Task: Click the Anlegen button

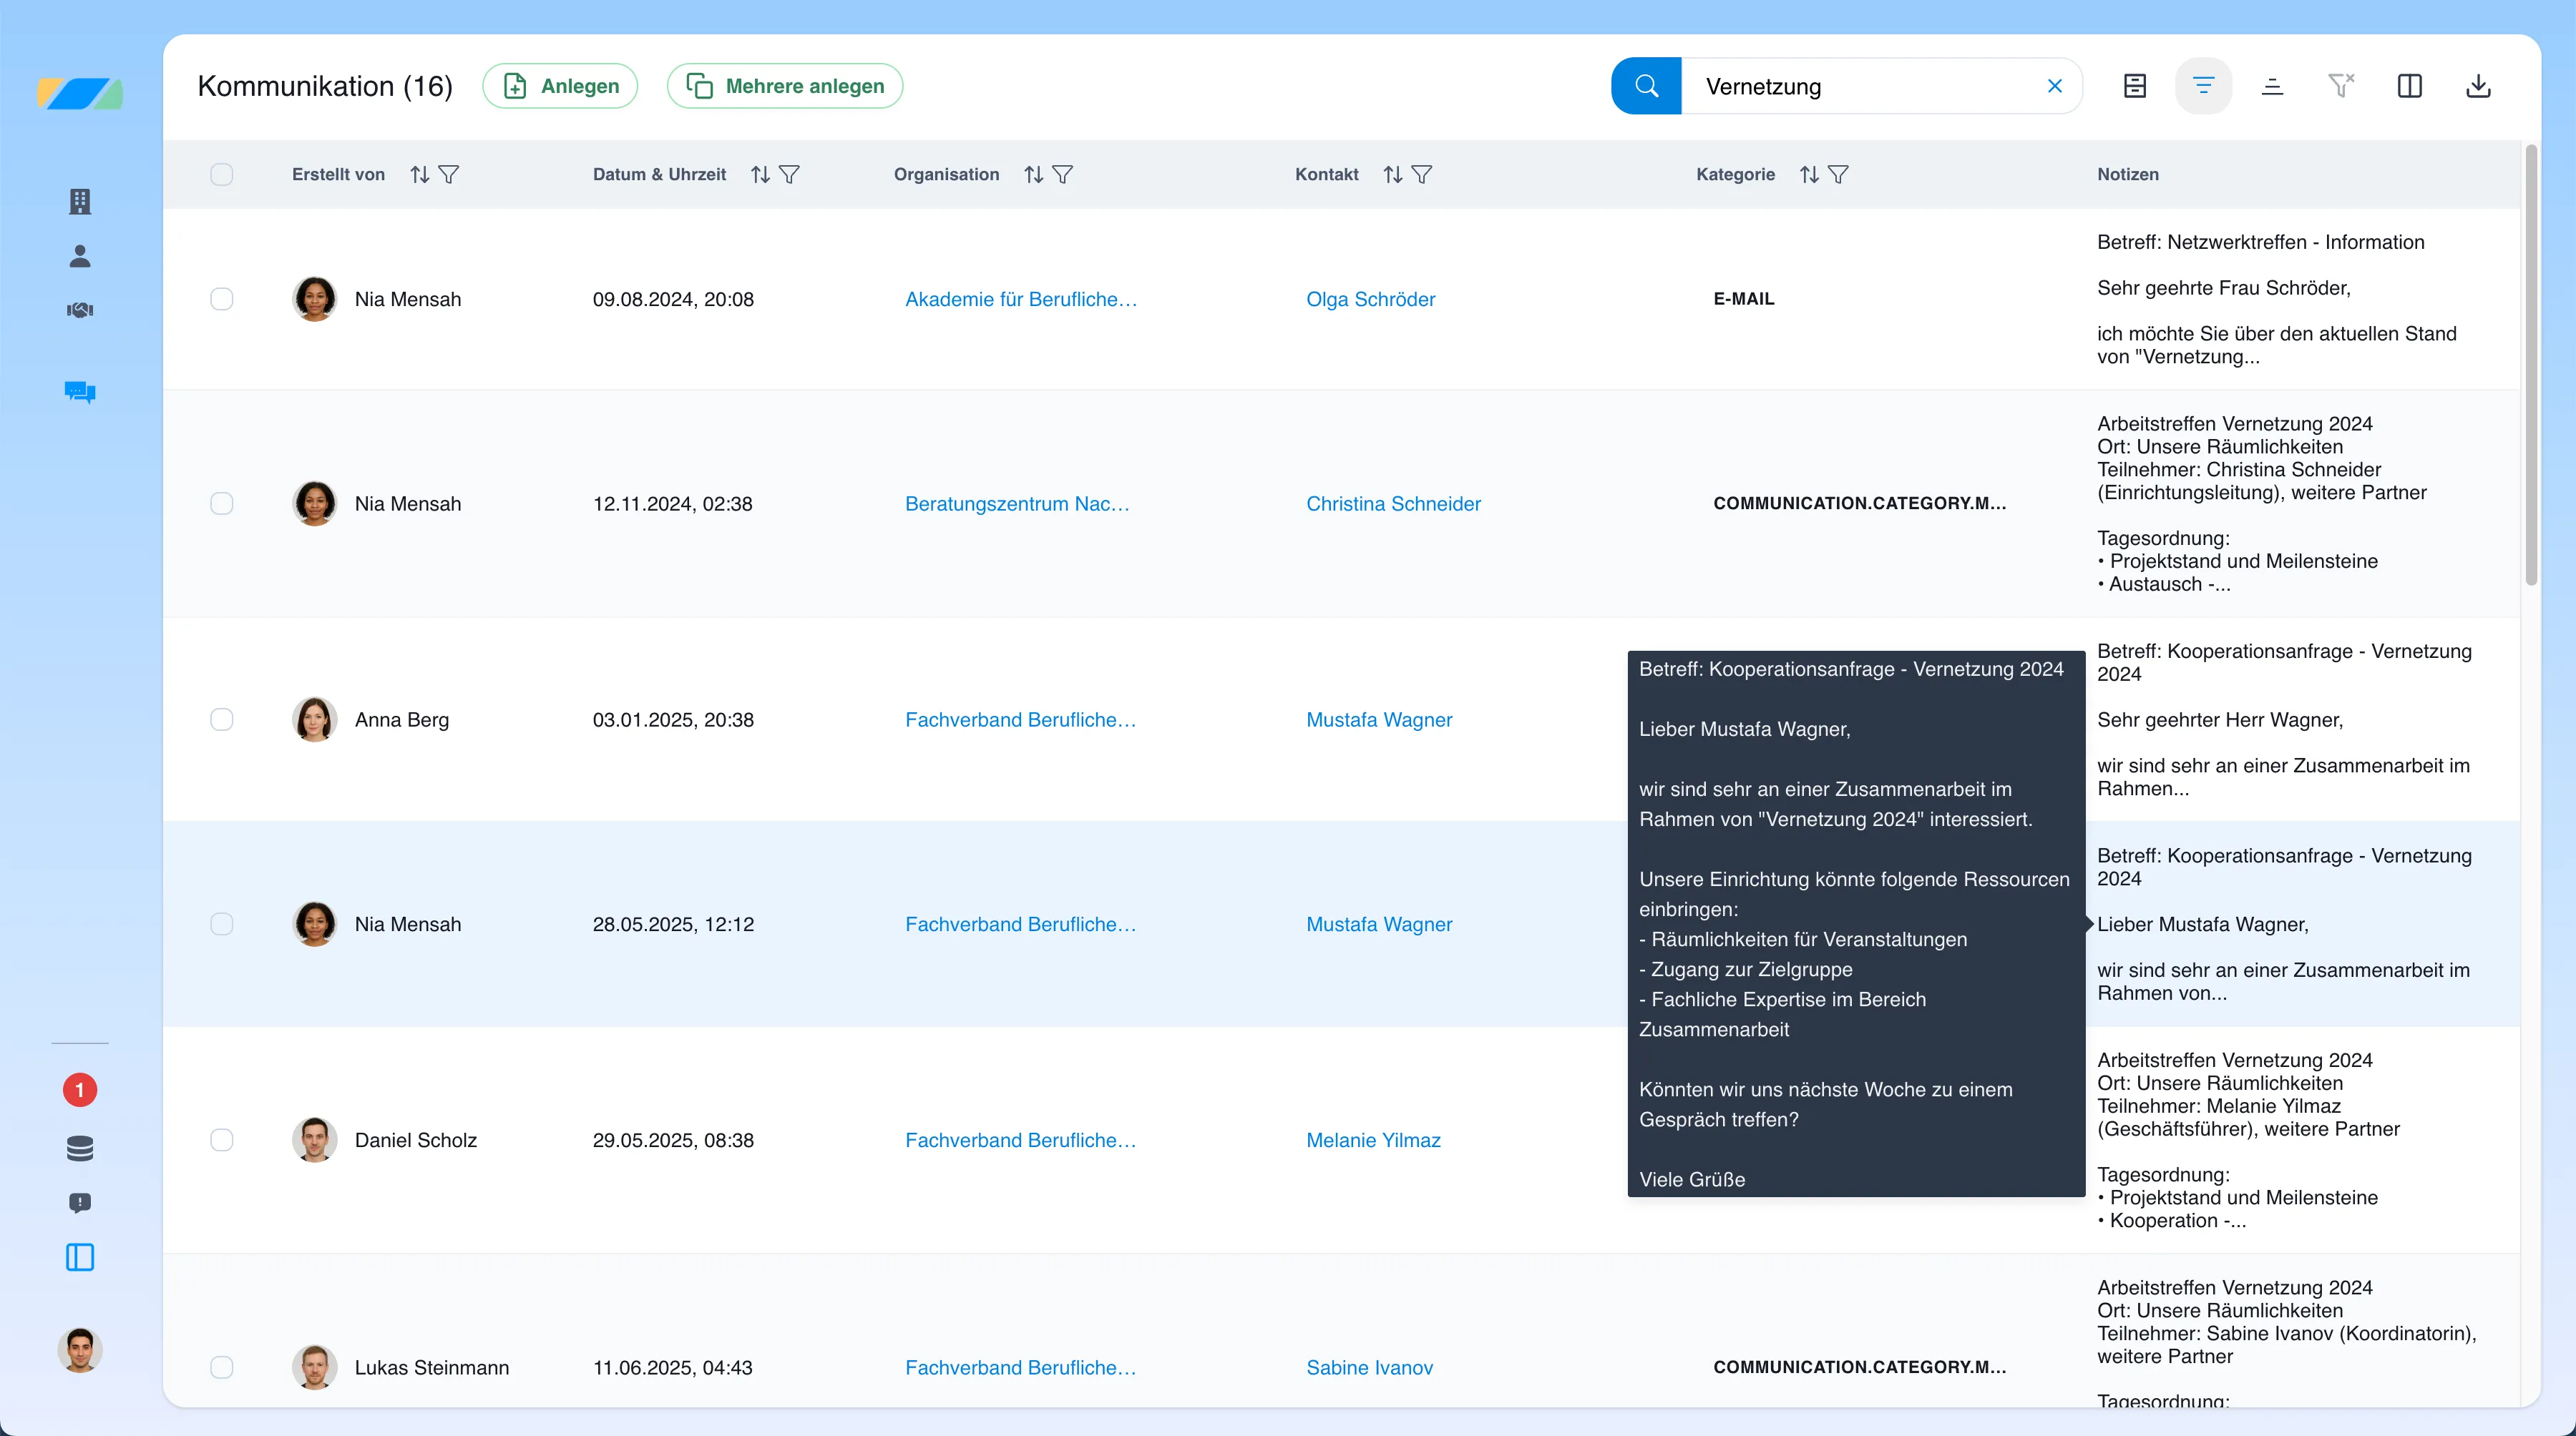Action: pyautogui.click(x=560, y=86)
